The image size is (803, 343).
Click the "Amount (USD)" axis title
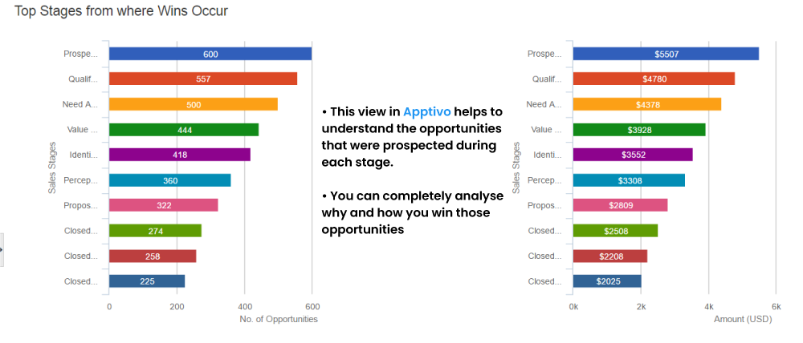pyautogui.click(x=742, y=319)
